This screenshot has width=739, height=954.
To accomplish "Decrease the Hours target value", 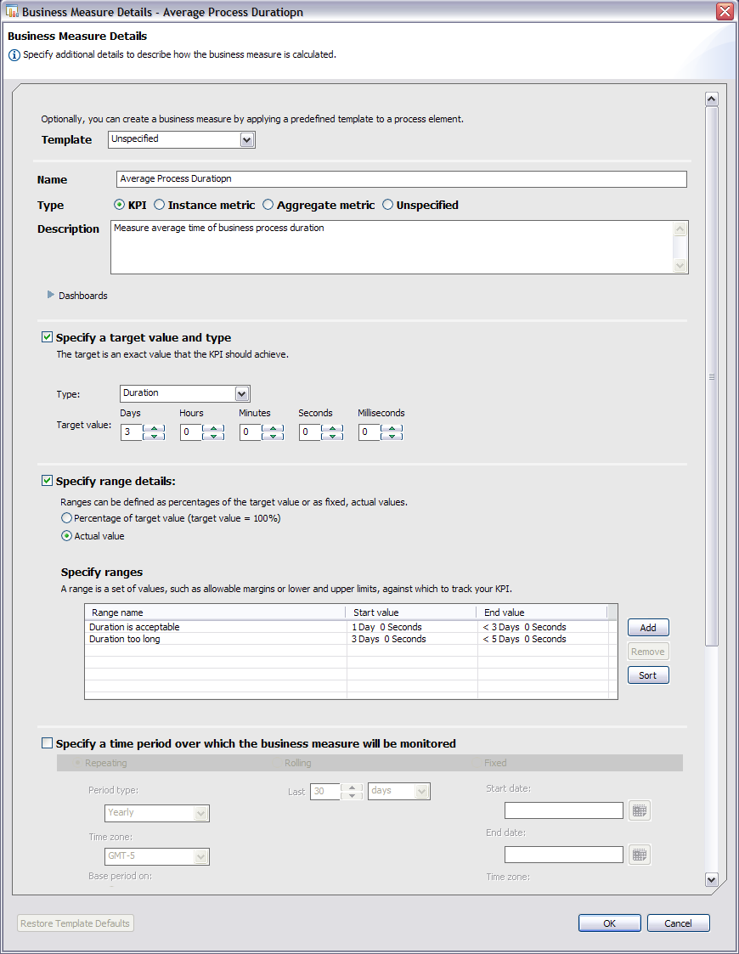I will (x=213, y=436).
